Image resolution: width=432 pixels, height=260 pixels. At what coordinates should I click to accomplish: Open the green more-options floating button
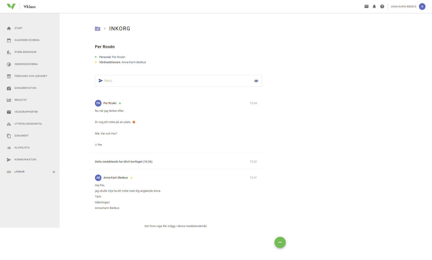[280, 242]
